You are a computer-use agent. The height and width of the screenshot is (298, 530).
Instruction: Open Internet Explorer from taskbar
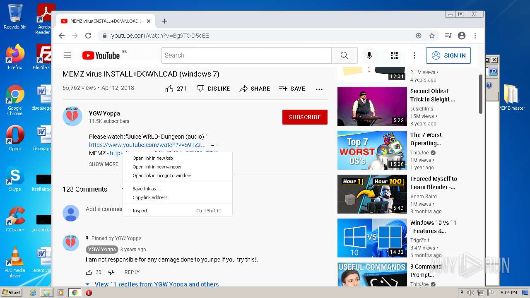(33, 293)
